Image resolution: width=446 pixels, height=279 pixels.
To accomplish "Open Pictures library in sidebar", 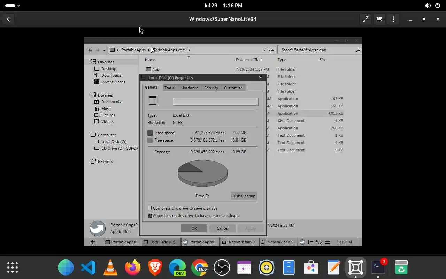I will click(x=108, y=115).
